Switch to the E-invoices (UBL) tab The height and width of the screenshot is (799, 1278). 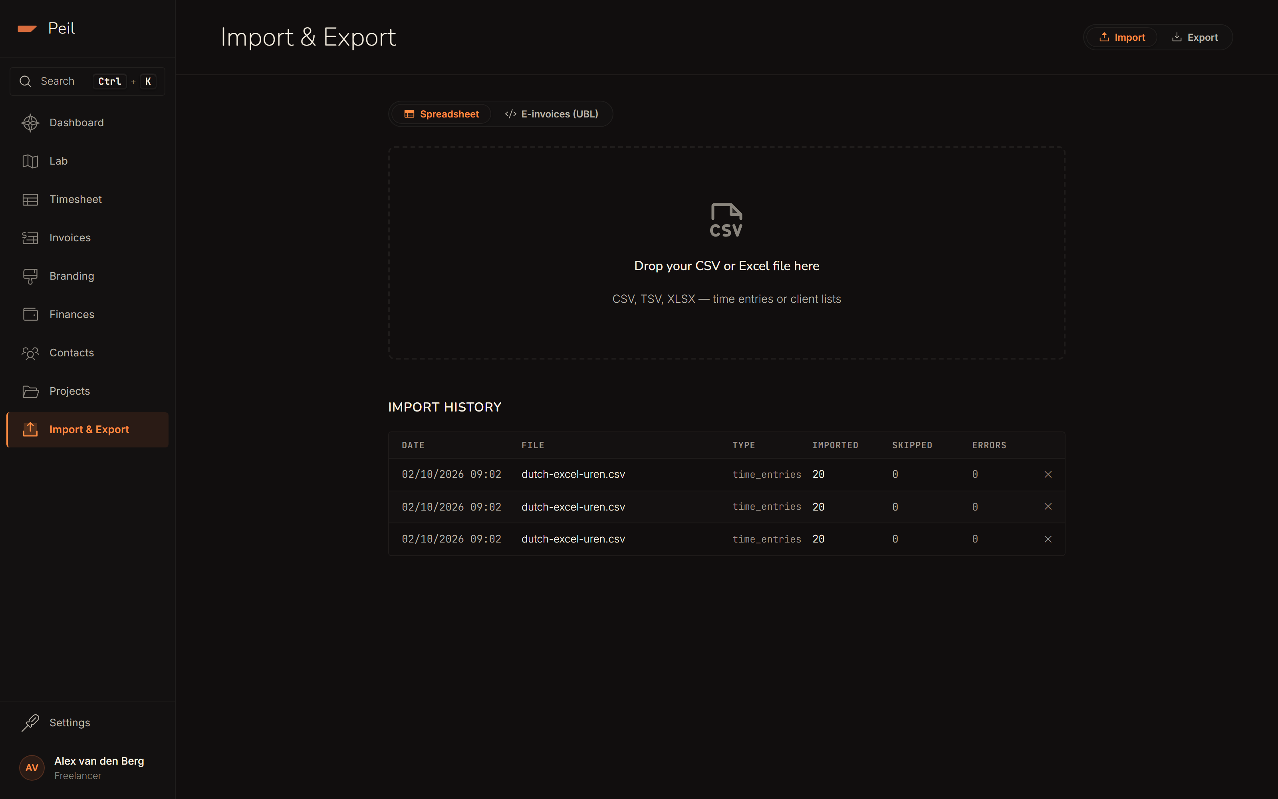click(551, 114)
